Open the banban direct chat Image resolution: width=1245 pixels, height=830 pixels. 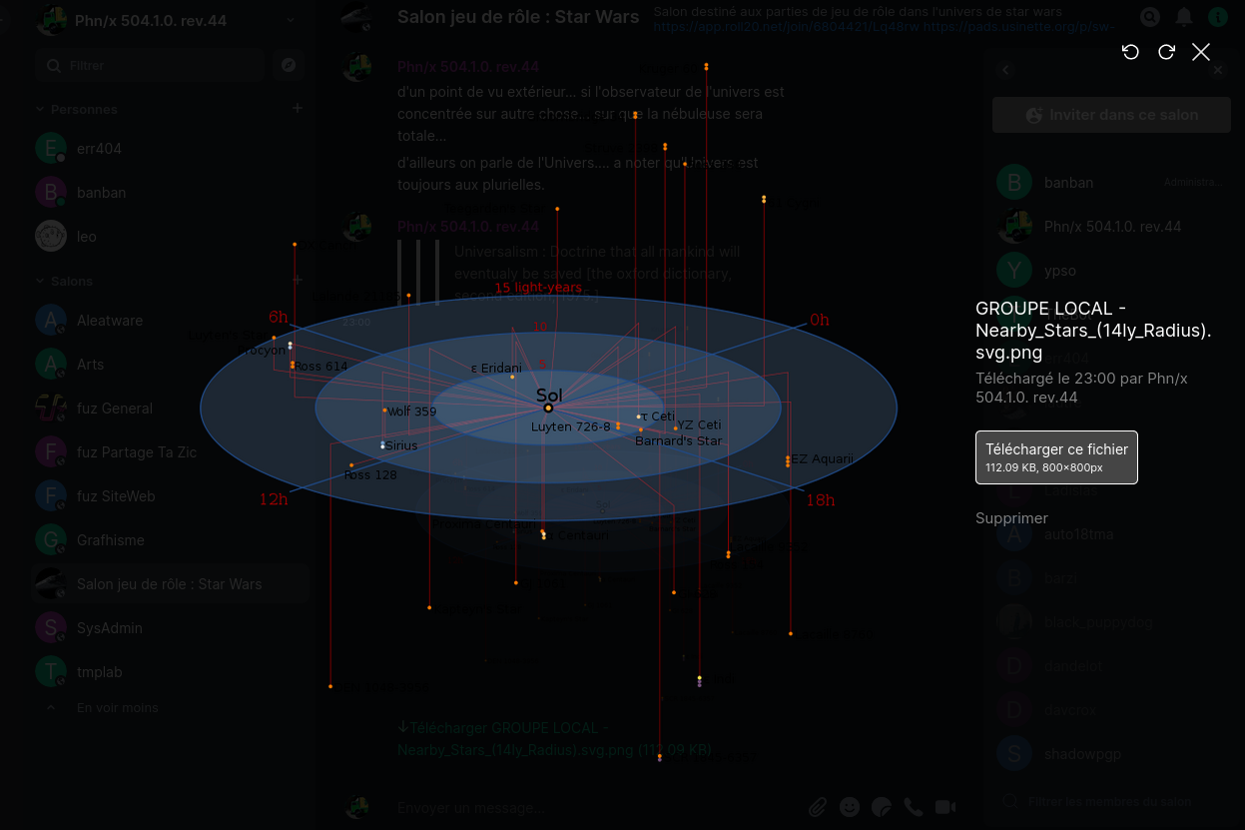(170, 193)
